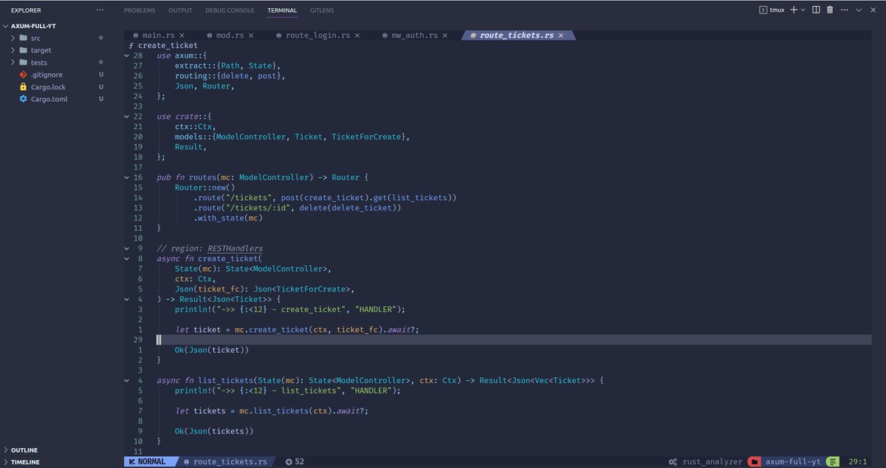886x468 pixels.
Task: Collapse the routes function fold on line 16
Action: (126, 177)
